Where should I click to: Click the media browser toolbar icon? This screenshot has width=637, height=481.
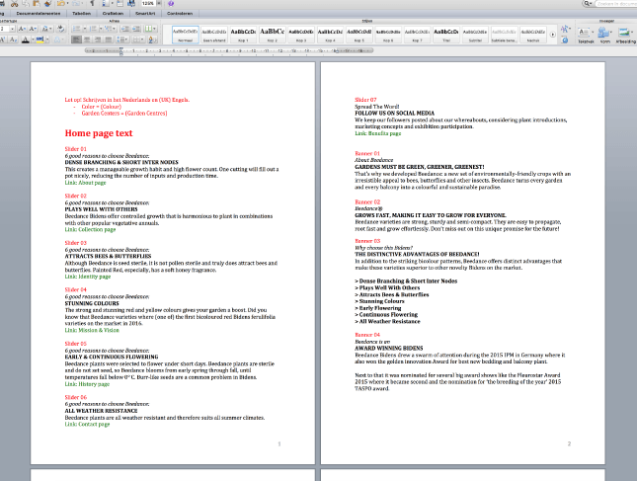131,3
